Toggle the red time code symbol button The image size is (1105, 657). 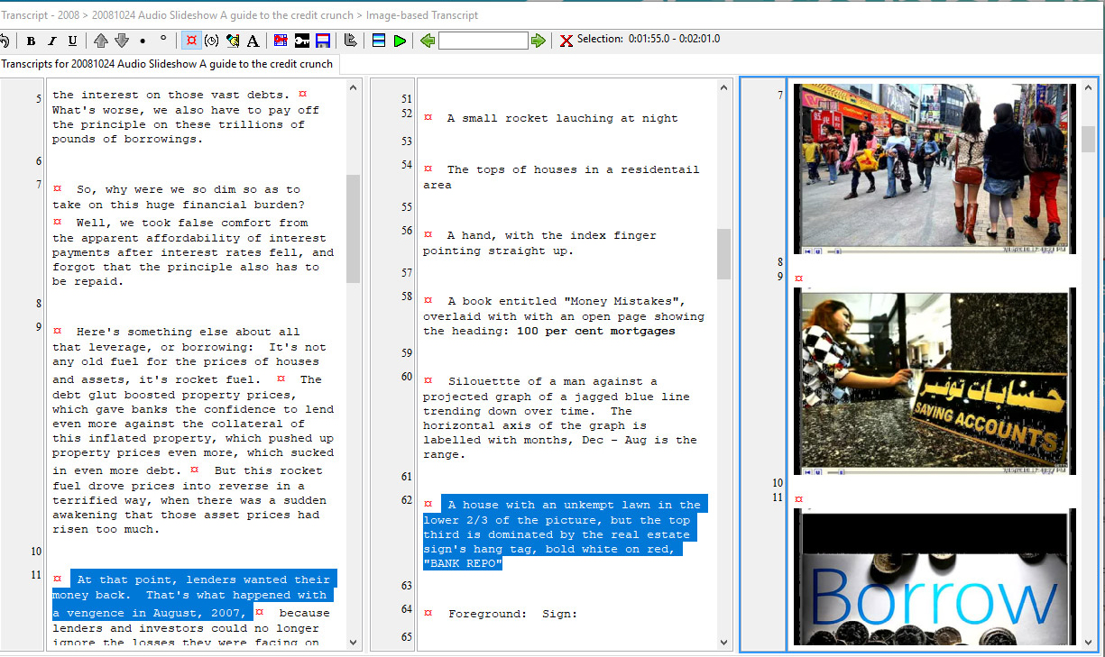(x=191, y=41)
